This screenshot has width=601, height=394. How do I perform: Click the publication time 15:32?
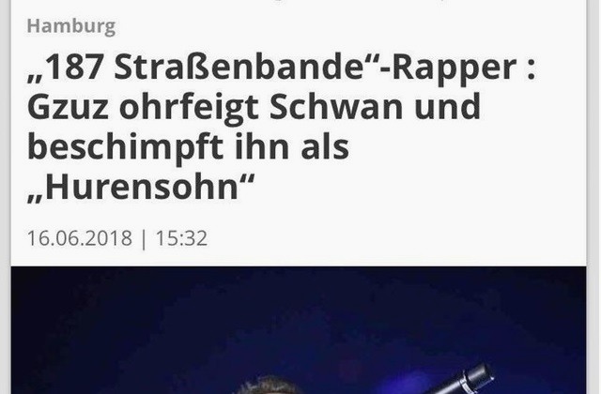click(181, 238)
